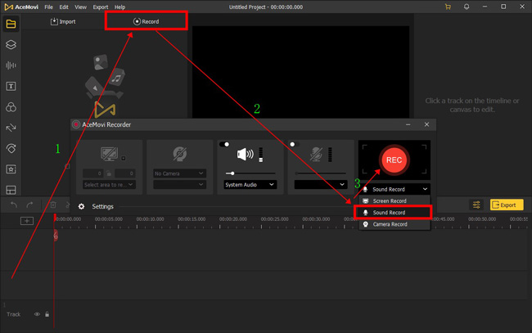Click the Settings gear in AceMovi Recorder
This screenshot has width=532, height=333.
(81, 206)
